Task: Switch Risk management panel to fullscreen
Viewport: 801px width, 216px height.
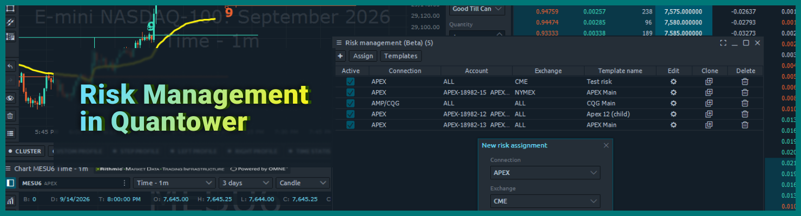Action: [723, 43]
